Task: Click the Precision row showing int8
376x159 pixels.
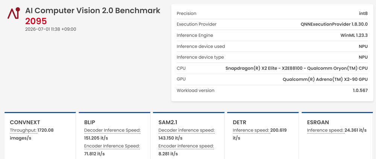Action: tap(272, 13)
